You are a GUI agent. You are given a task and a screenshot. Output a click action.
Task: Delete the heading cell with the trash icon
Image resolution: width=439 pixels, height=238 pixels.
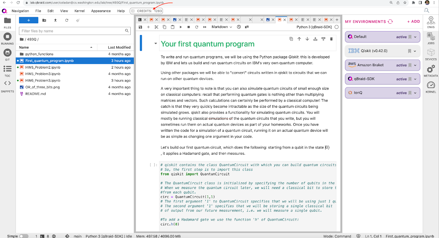pos(331,39)
